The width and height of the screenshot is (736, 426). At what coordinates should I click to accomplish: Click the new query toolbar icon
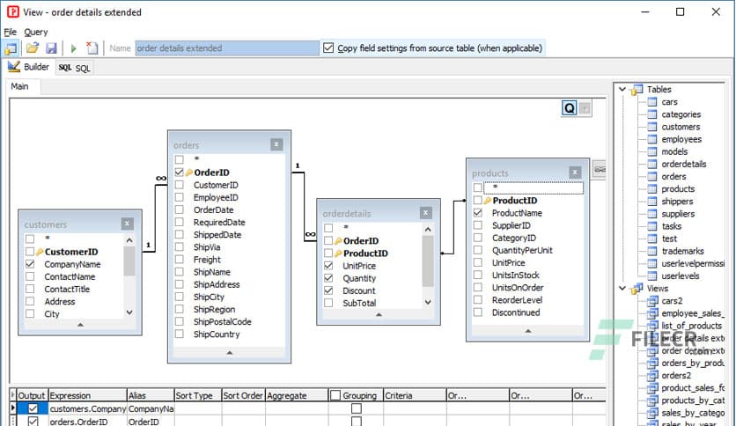tap(11, 48)
